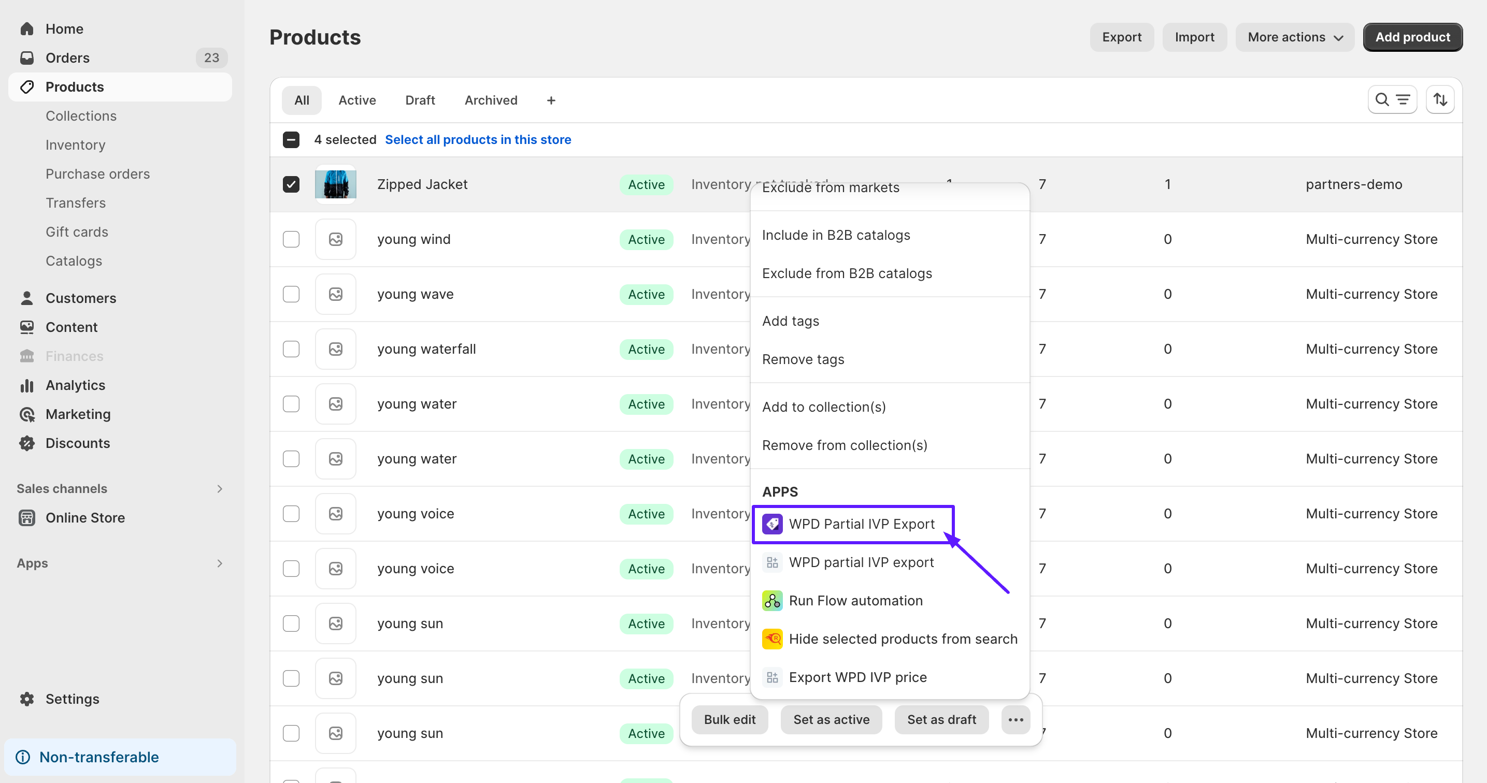Open Customers via its person icon
This screenshot has height=783, width=1487.
click(26, 298)
